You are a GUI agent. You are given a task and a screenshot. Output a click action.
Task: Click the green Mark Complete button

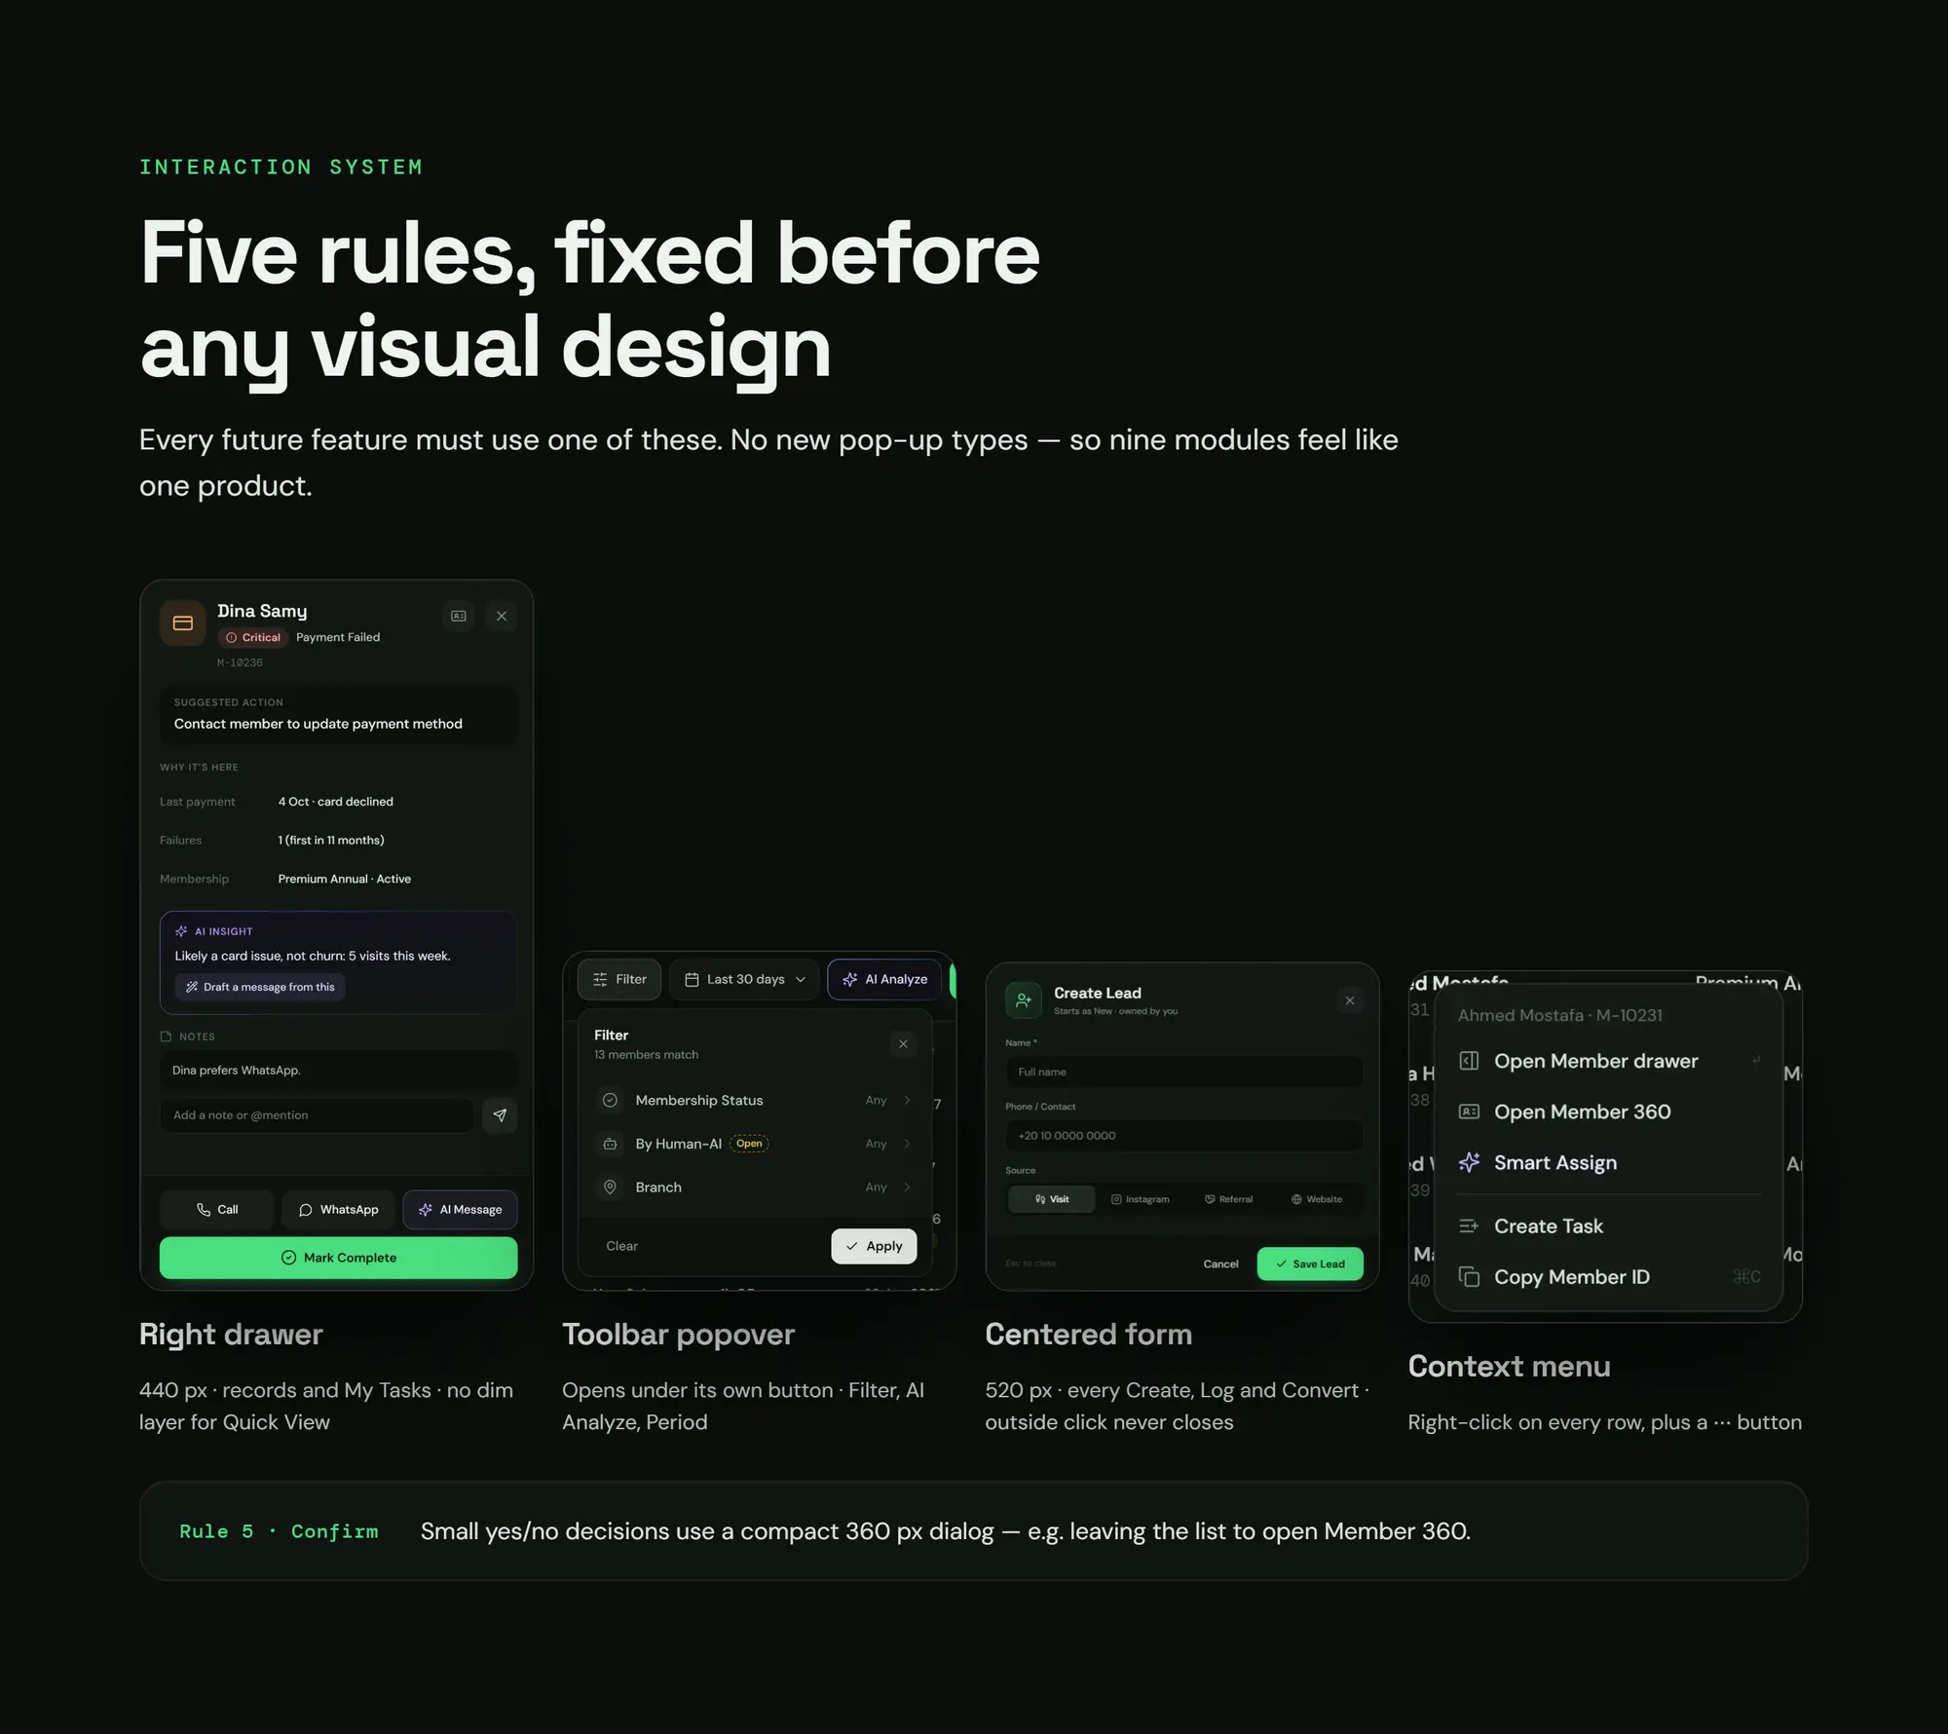click(338, 1258)
